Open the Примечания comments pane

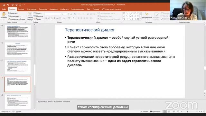pyautogui.click(x=155, y=111)
